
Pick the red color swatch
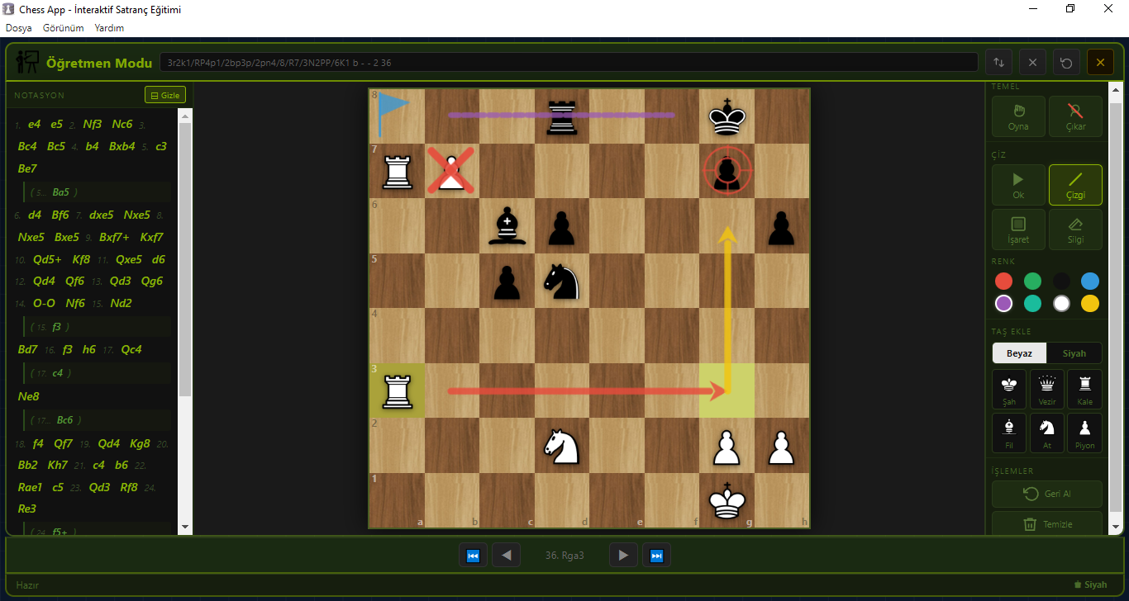1003,281
